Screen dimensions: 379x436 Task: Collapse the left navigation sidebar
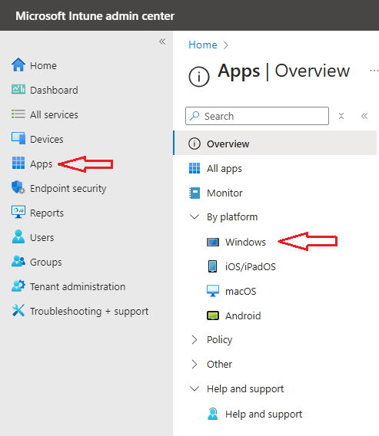point(162,41)
